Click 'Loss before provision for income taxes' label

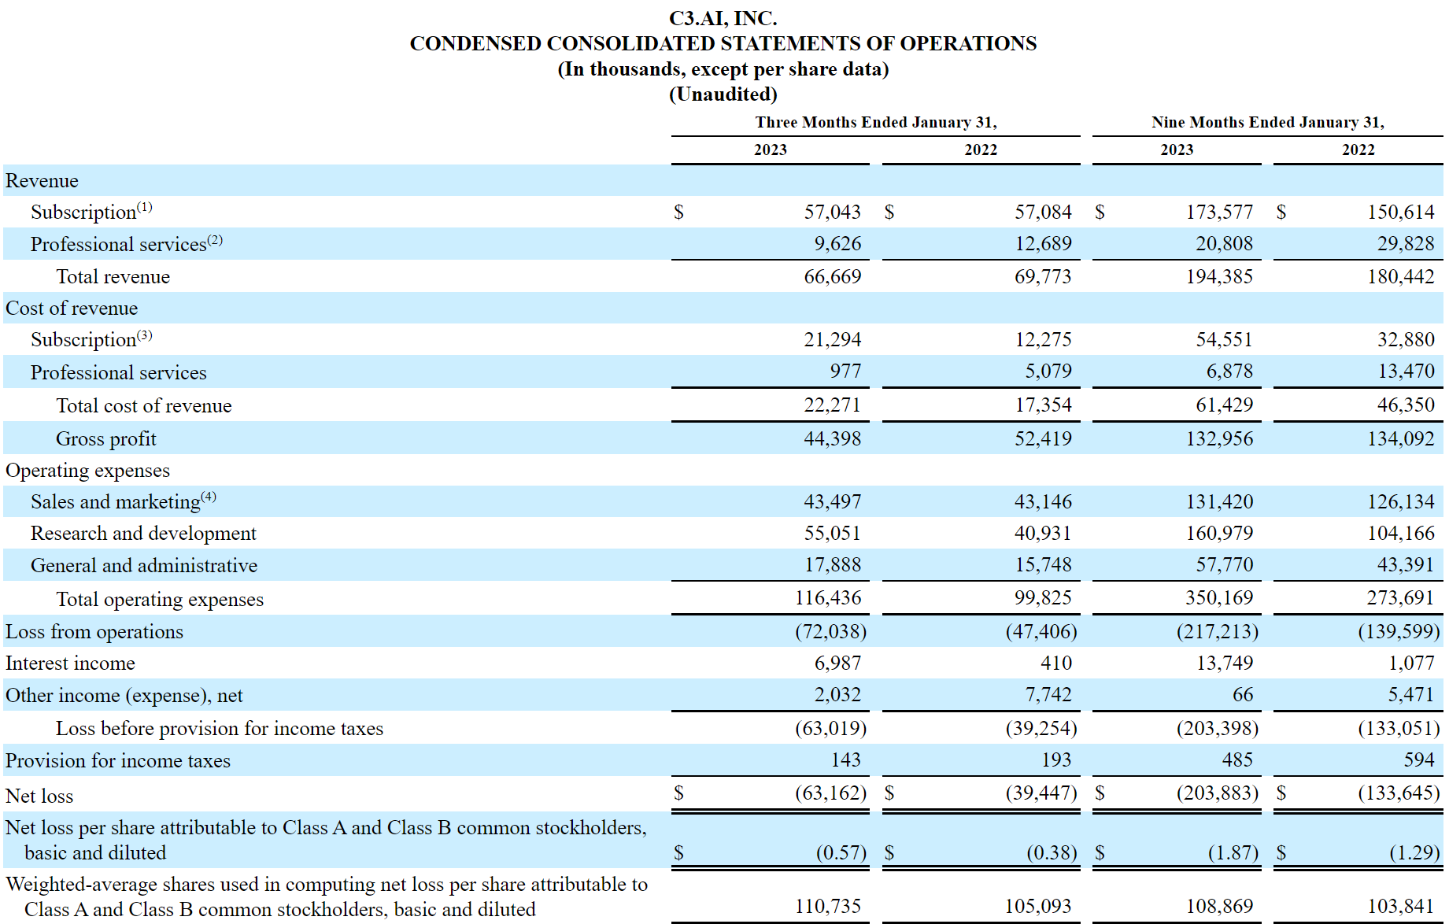(220, 729)
